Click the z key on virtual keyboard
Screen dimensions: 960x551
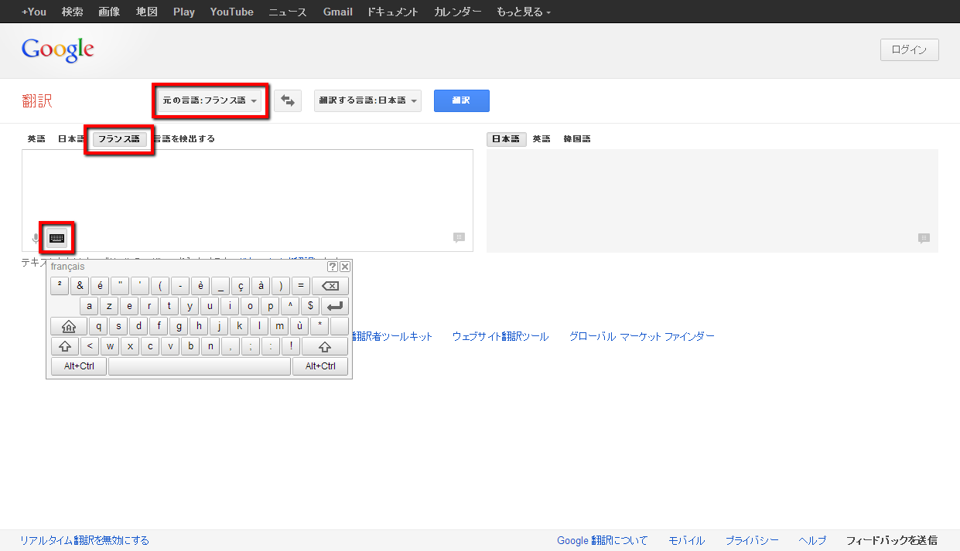click(x=109, y=306)
